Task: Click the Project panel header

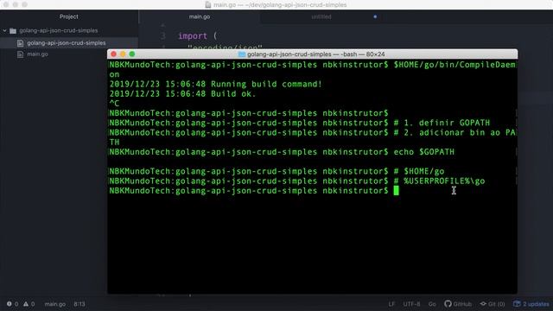Action: [x=69, y=16]
